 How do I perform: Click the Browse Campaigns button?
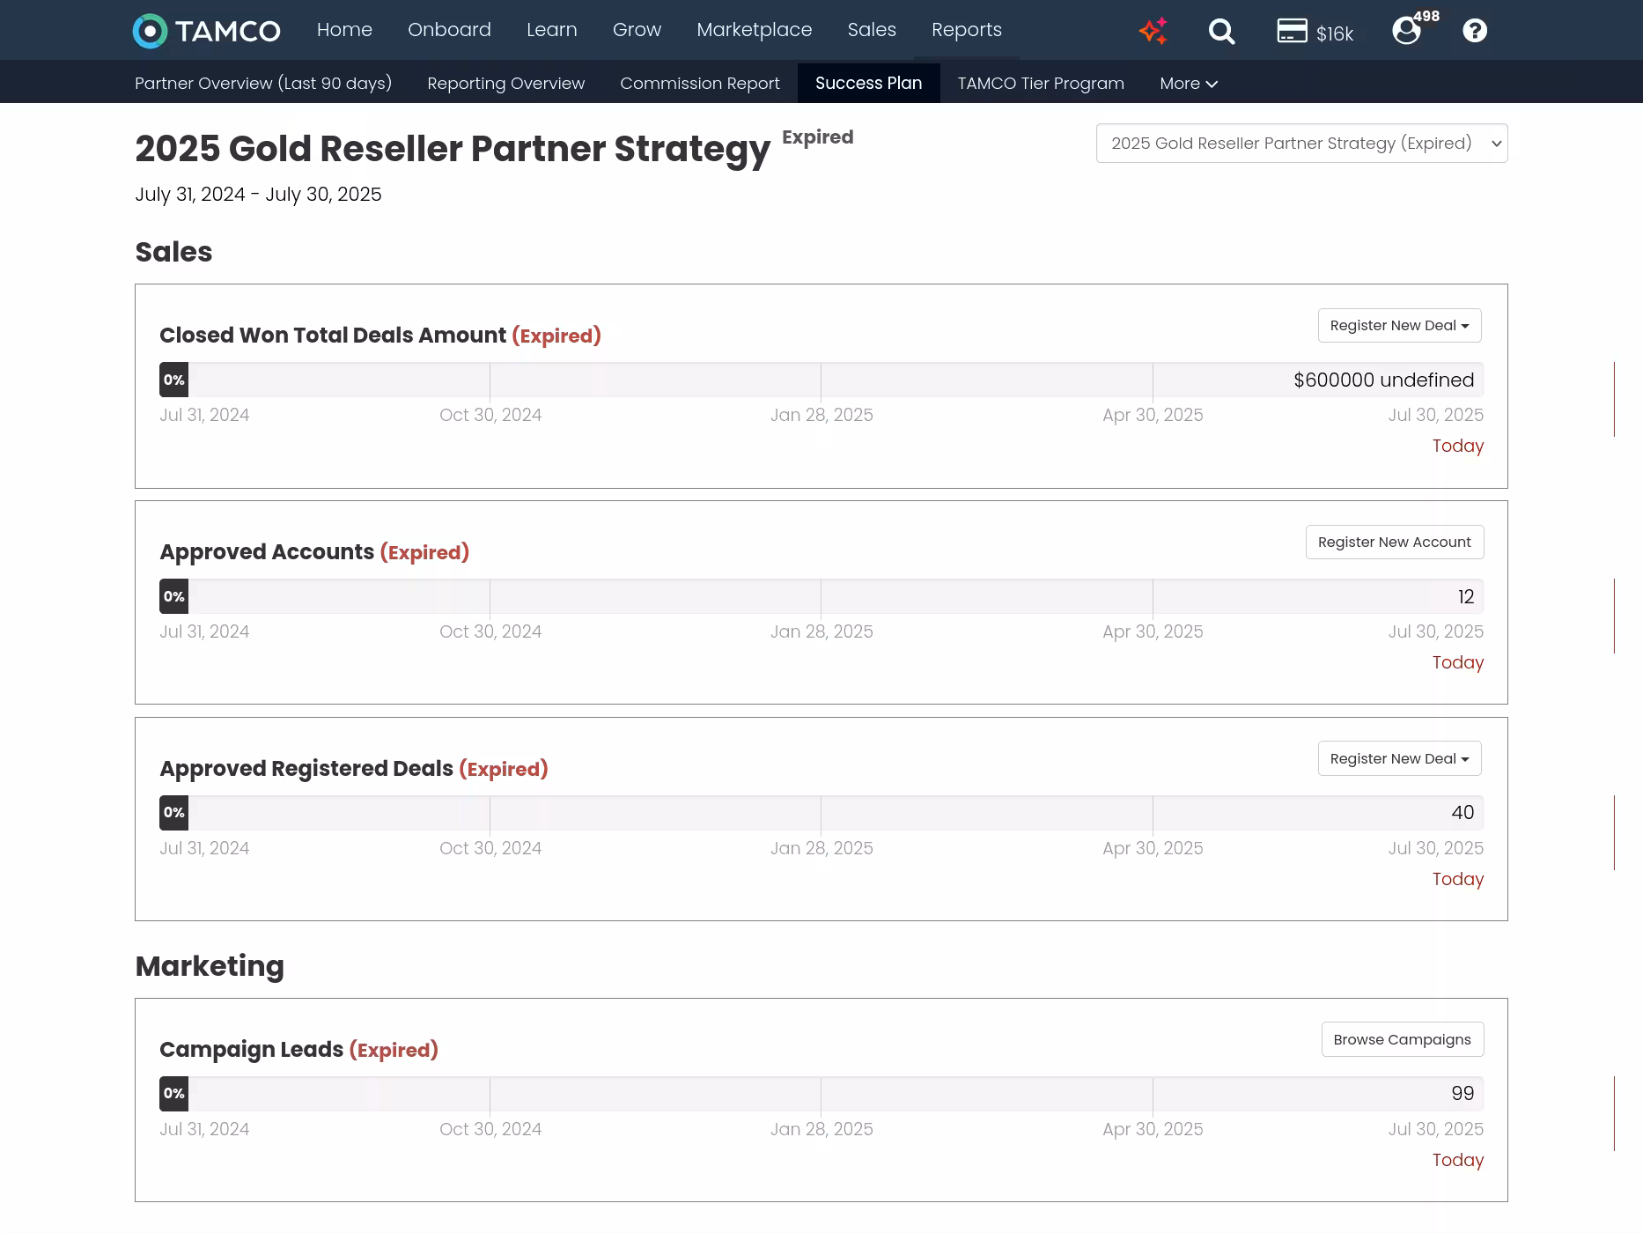1402,1040
